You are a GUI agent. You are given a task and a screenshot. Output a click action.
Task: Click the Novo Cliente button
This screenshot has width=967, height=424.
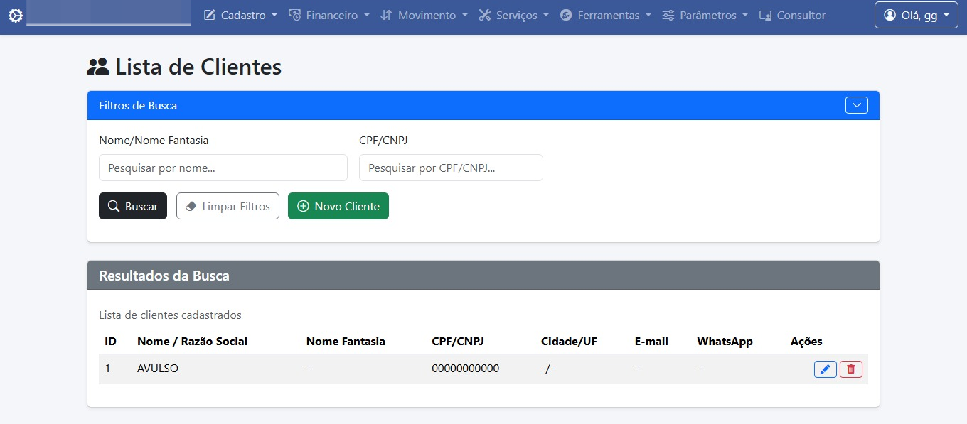click(x=338, y=206)
